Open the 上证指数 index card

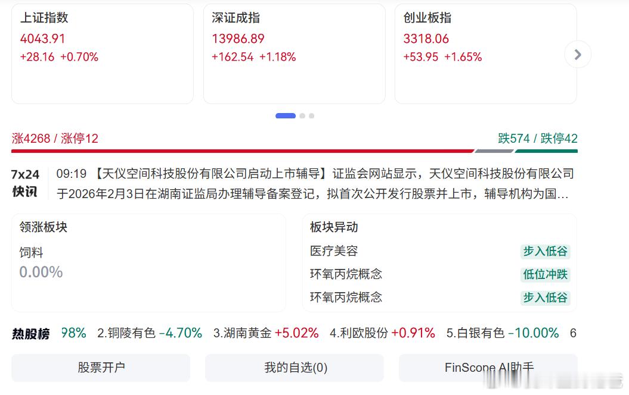[x=101, y=52]
